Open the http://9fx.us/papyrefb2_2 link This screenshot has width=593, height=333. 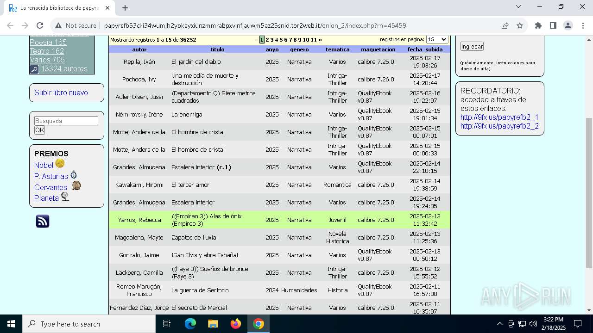tap(499, 126)
